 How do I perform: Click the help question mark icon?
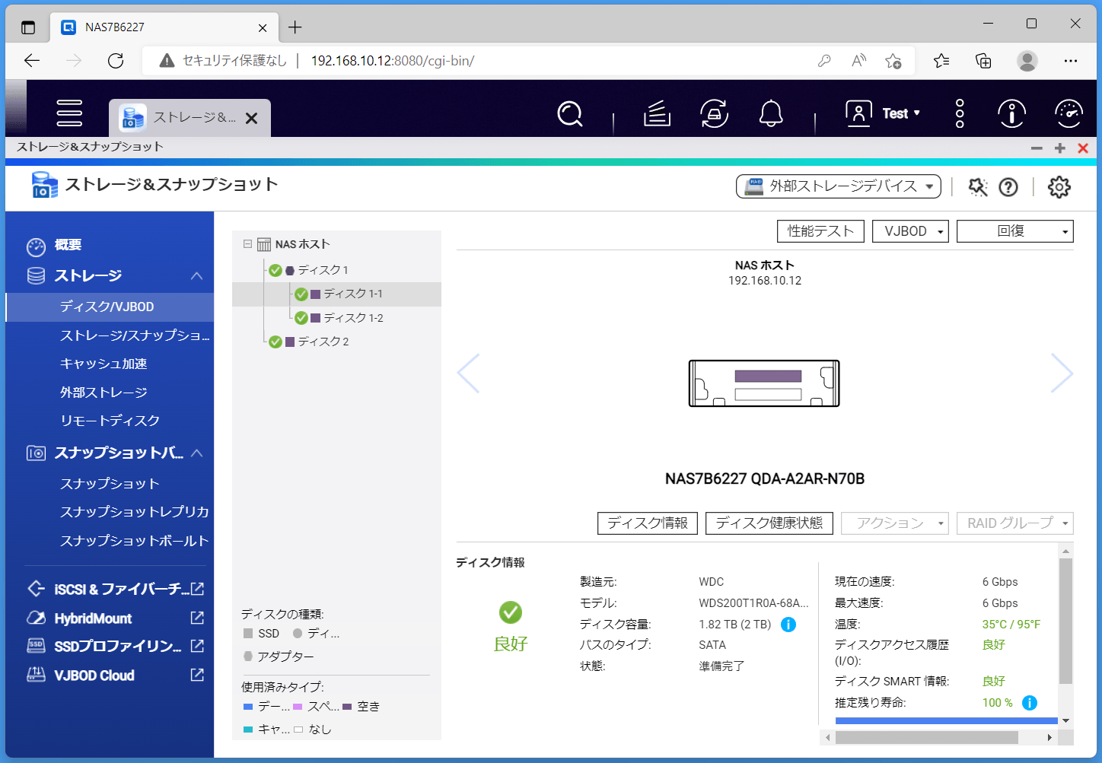(1008, 187)
